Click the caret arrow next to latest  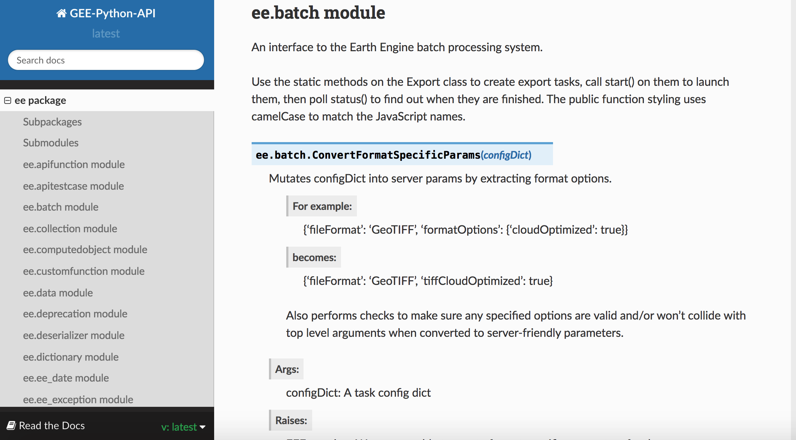click(203, 427)
